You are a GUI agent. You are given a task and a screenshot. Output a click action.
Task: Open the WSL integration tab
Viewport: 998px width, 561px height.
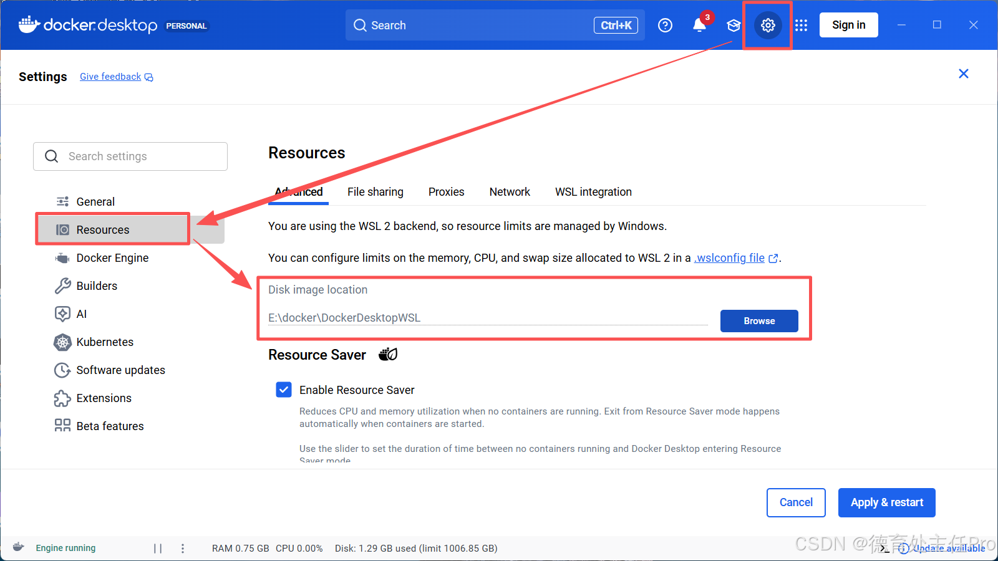click(593, 192)
